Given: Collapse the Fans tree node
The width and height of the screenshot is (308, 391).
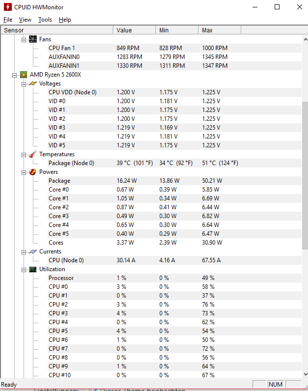Looking at the screenshot, I should [24, 40].
